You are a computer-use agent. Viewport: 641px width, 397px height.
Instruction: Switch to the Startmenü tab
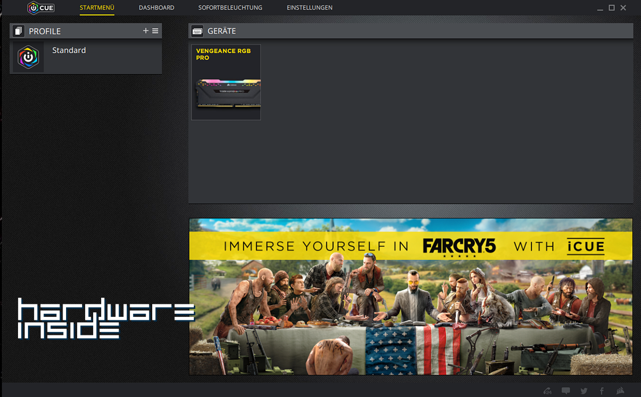[x=97, y=8]
